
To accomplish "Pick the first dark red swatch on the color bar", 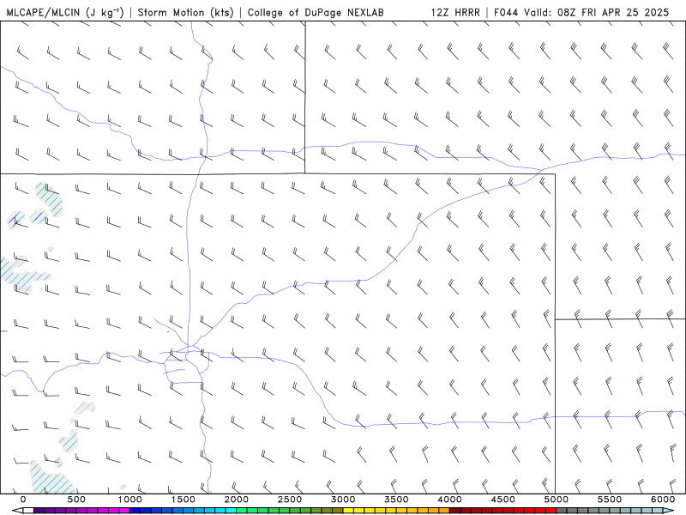I will click(455, 510).
